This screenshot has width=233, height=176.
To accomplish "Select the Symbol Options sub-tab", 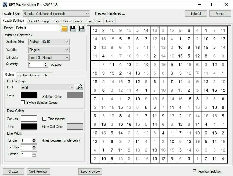I will tap(28, 75).
